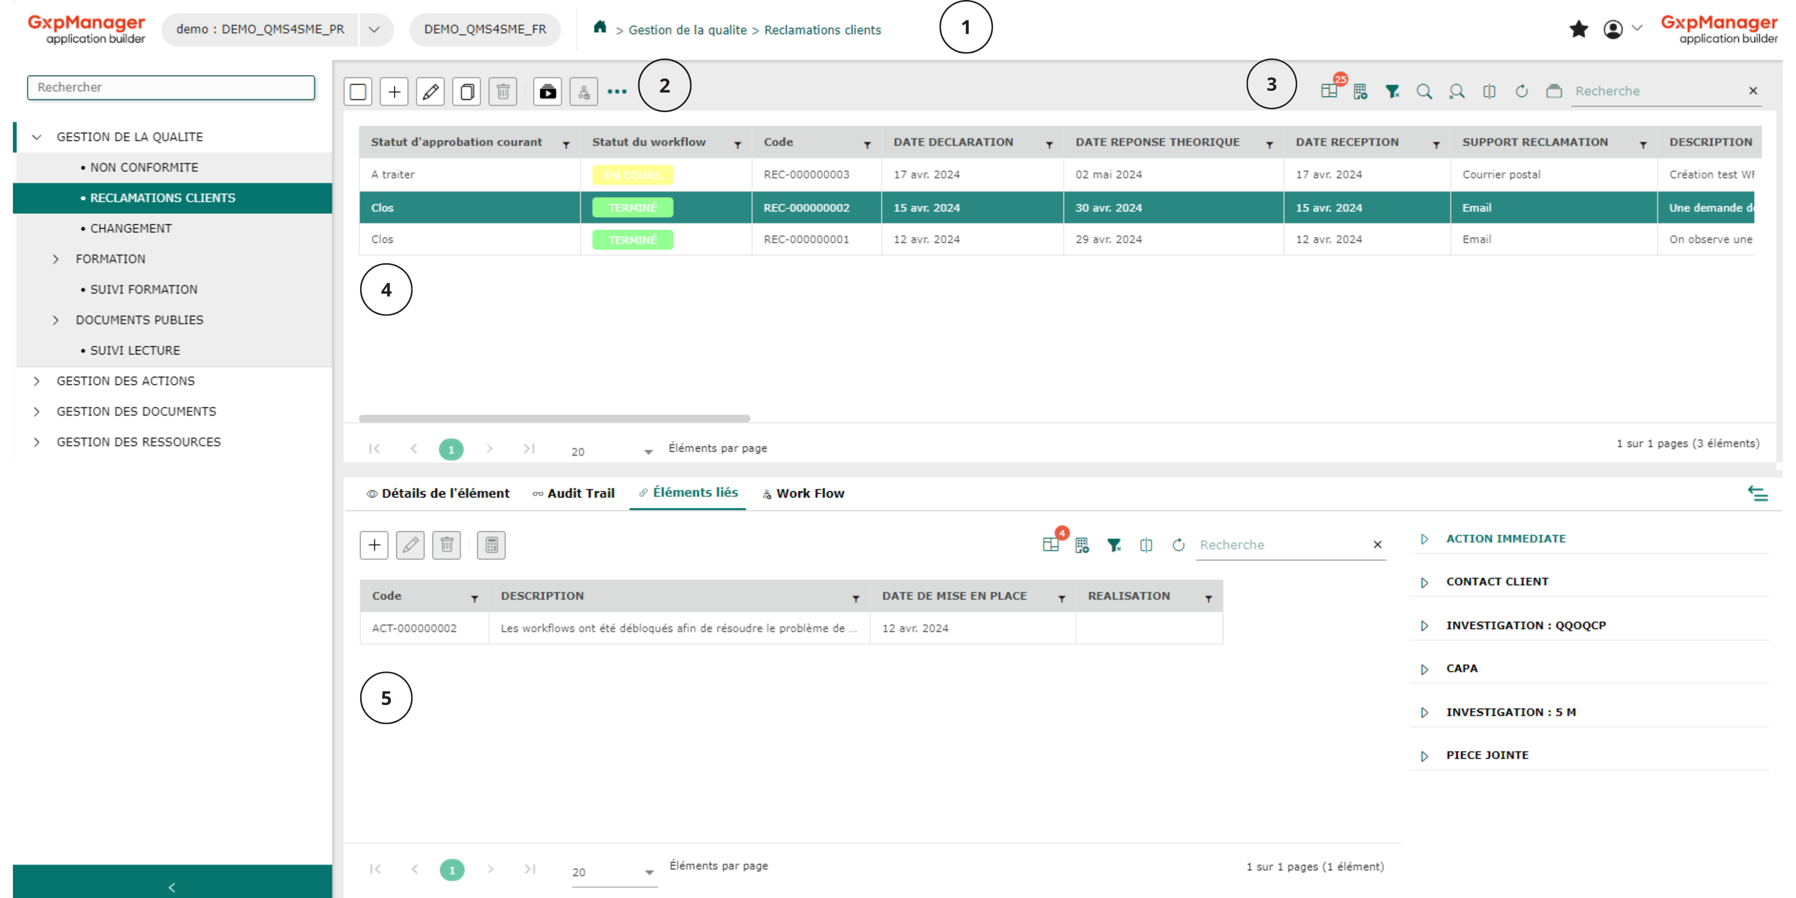Viewport: 1796px width, 898px height.
Task: Click the home icon in breadcrumb
Action: (600, 27)
